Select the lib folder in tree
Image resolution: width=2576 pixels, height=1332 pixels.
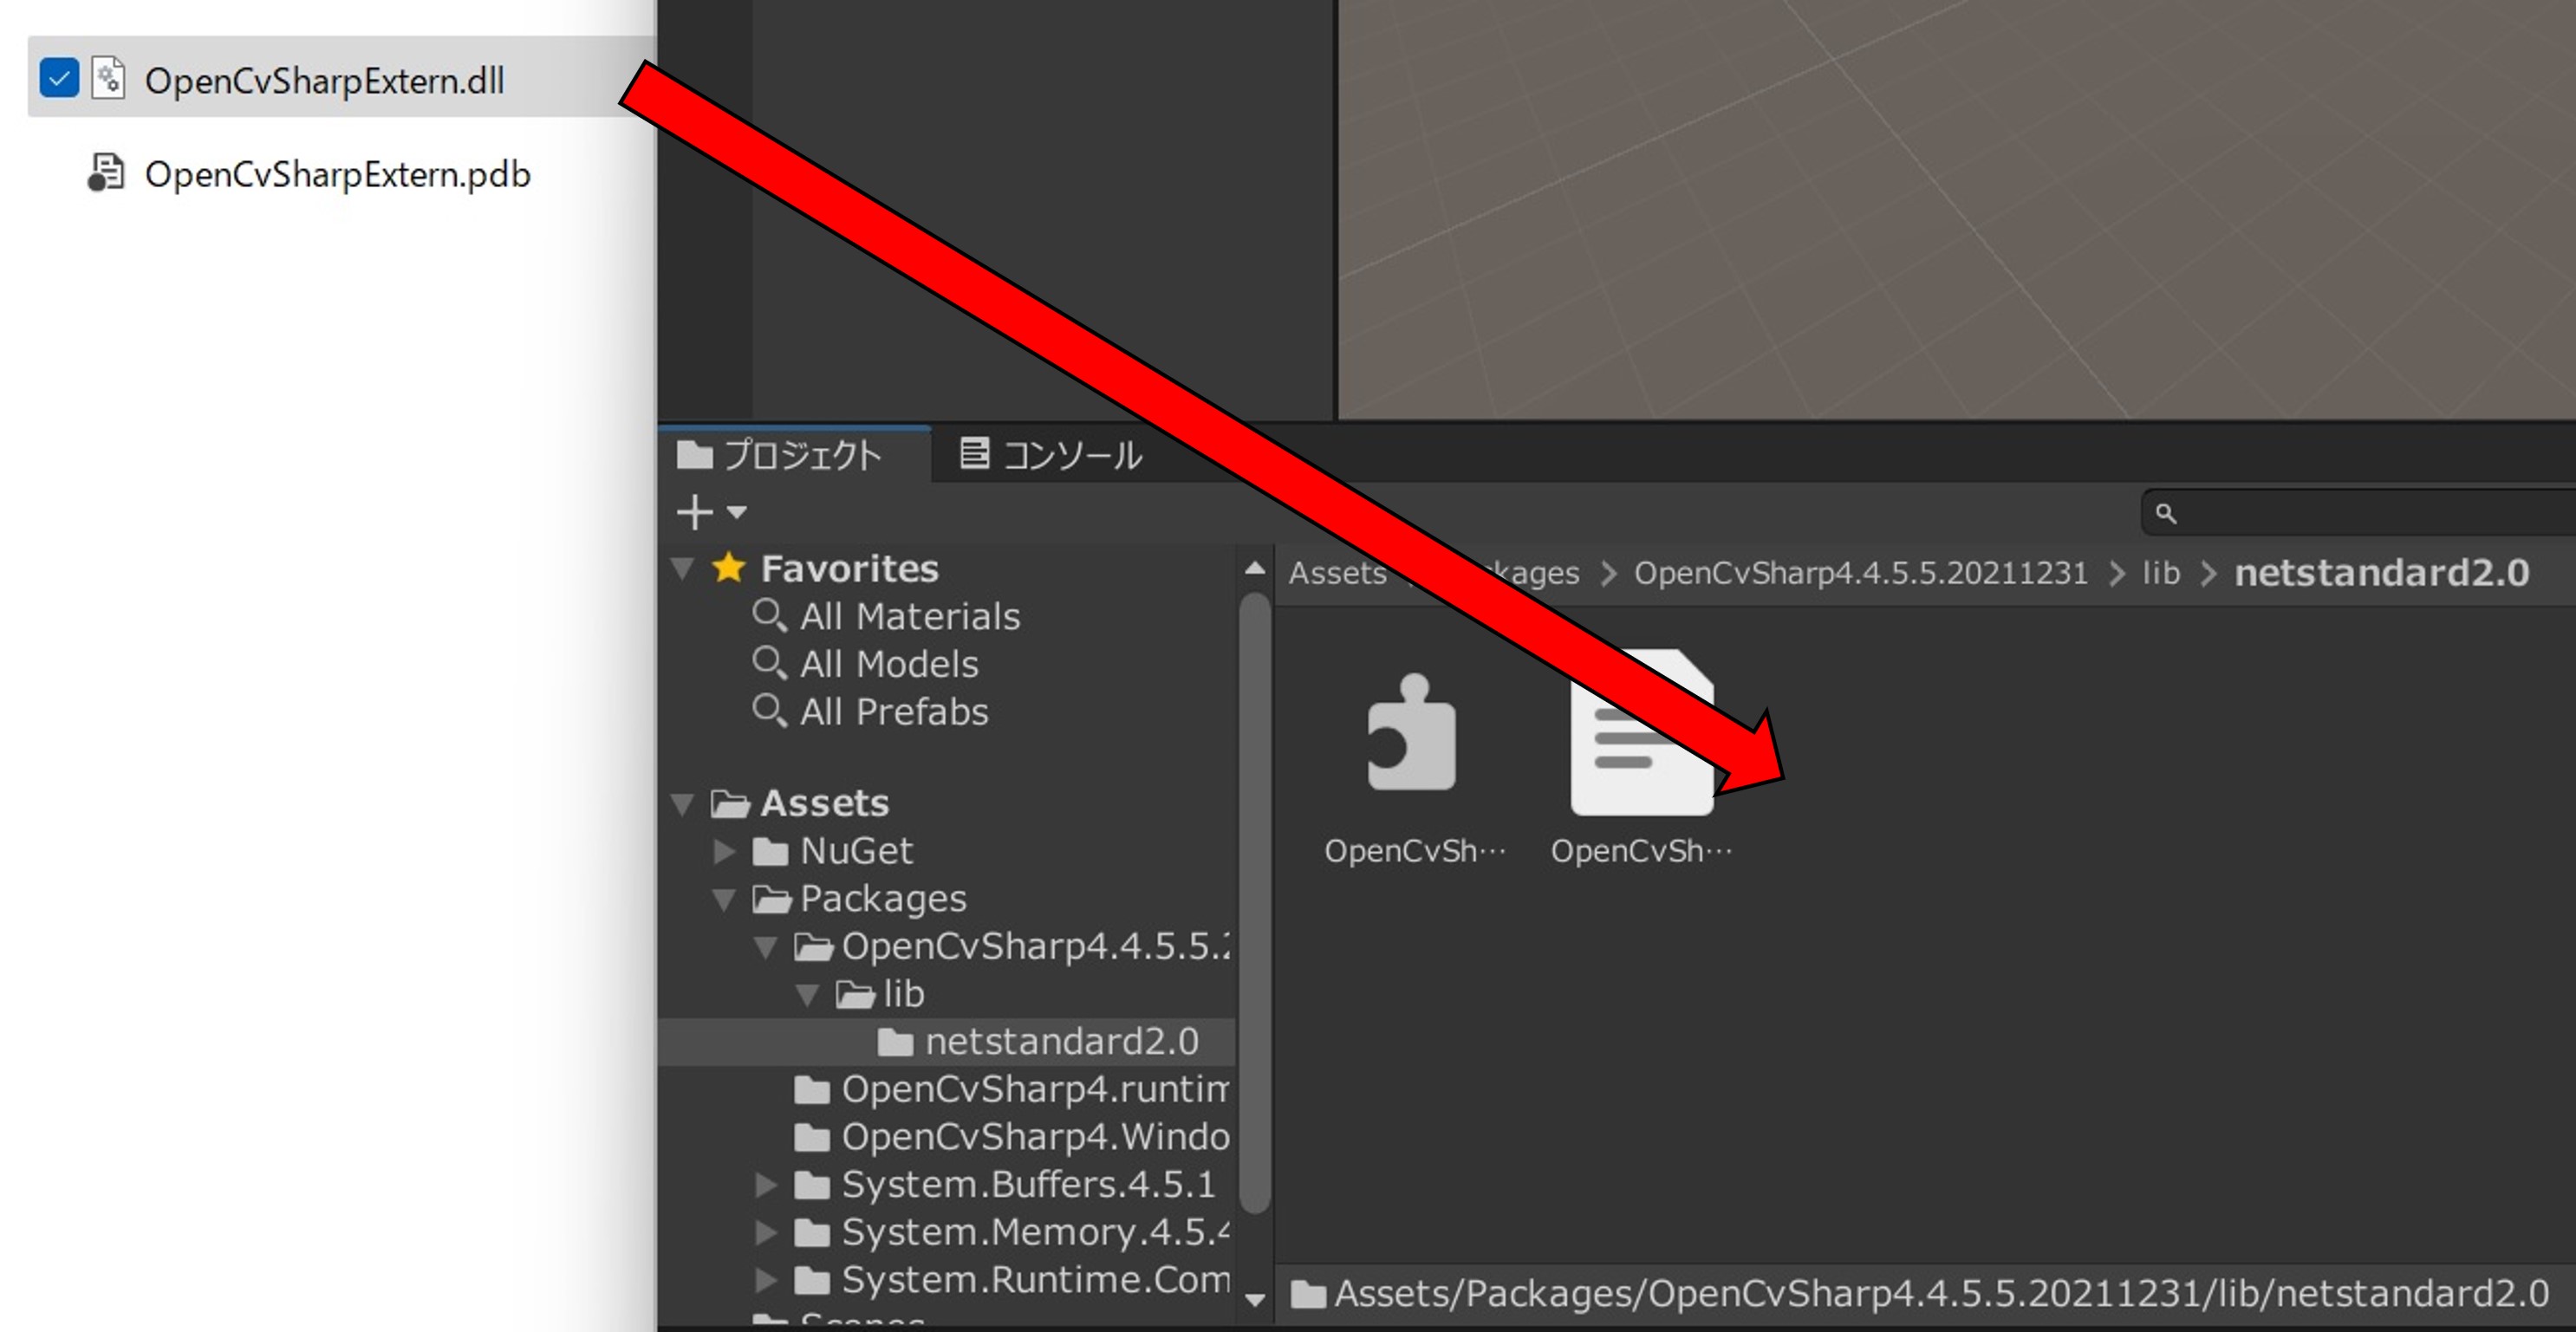click(x=903, y=994)
